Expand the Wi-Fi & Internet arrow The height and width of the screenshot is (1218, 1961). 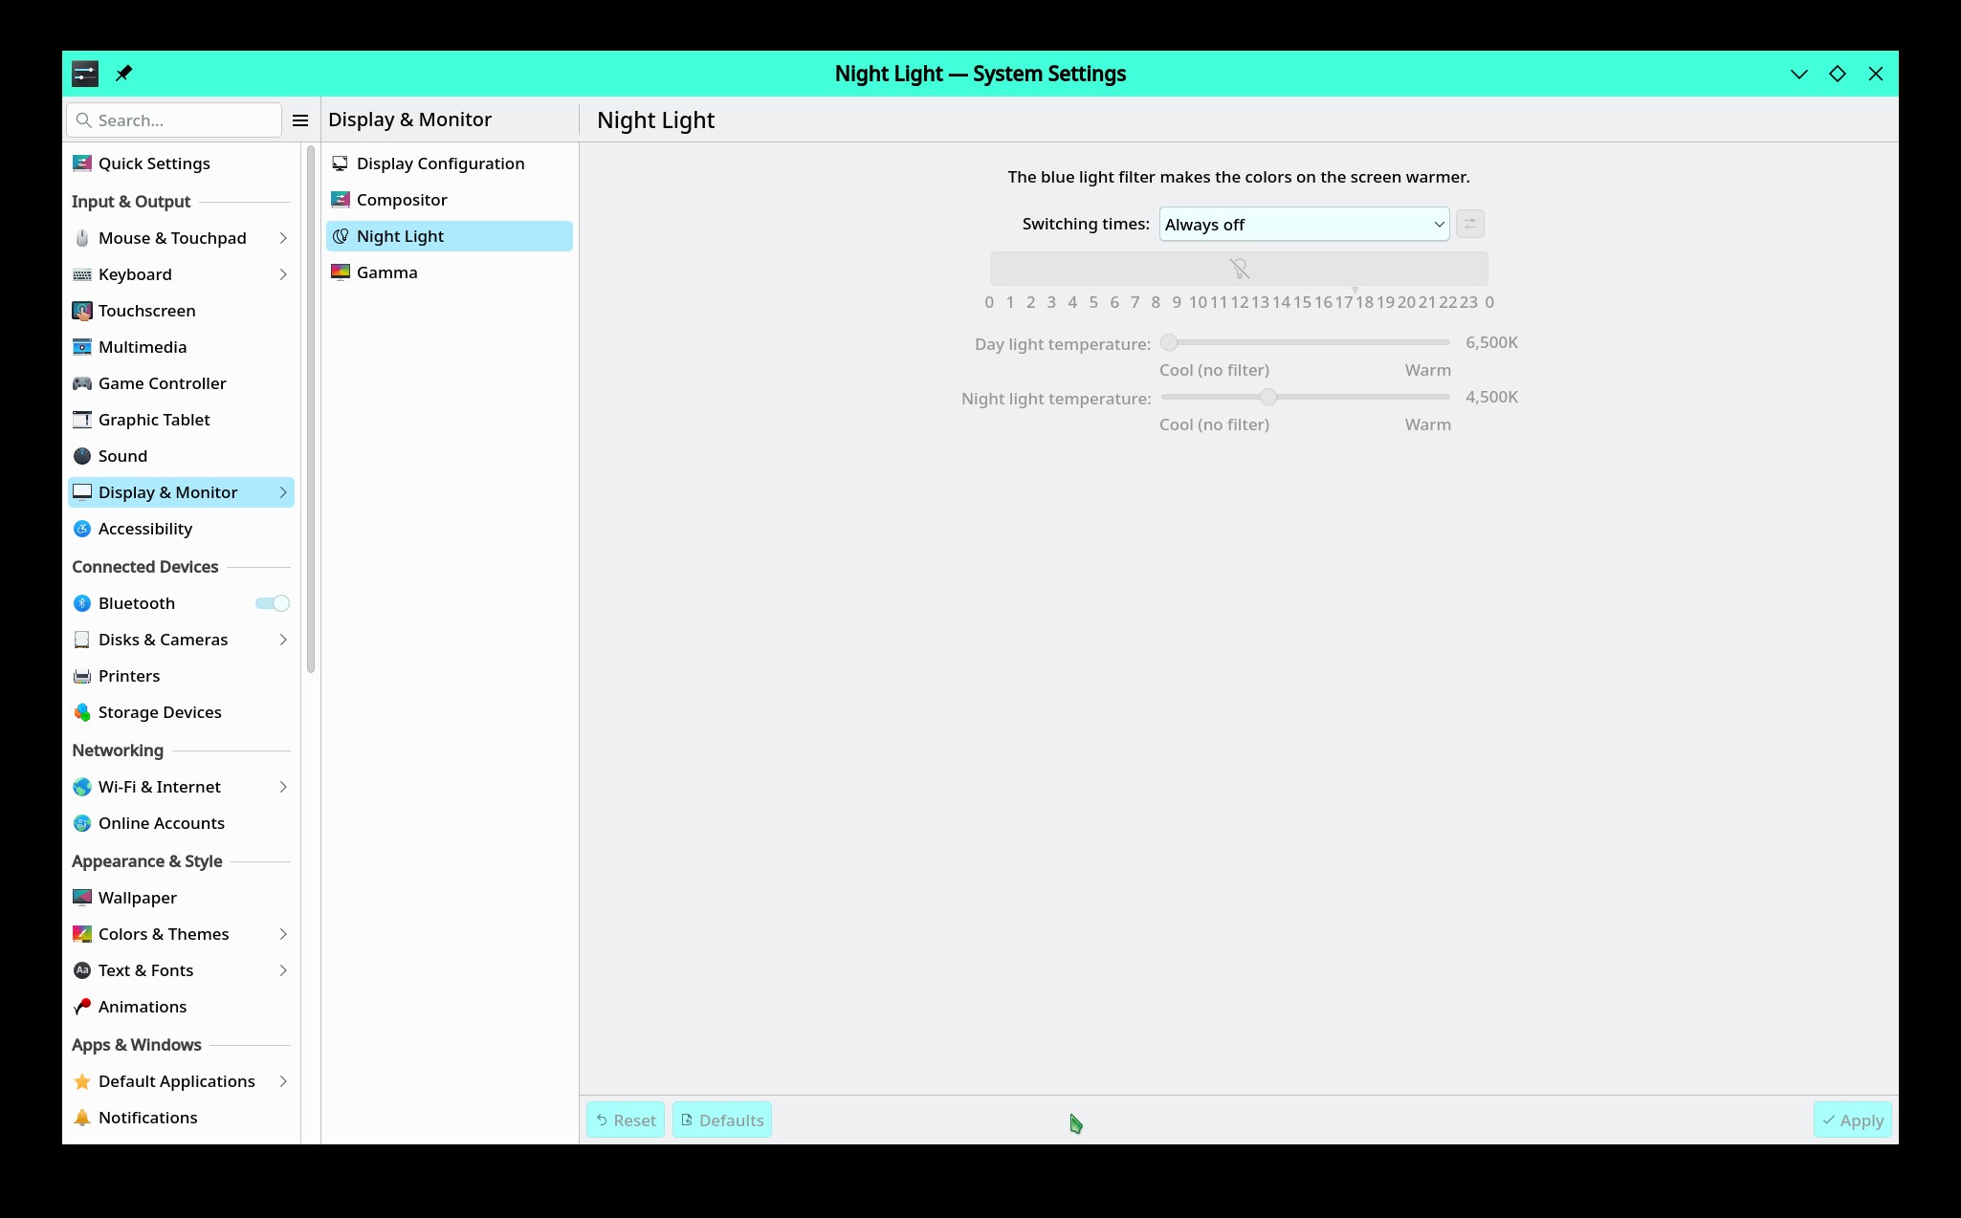(283, 787)
